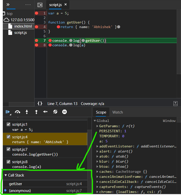Switch to the Watch tab
Image resolution: width=181 pixels, height=195 pixels.
118,112
